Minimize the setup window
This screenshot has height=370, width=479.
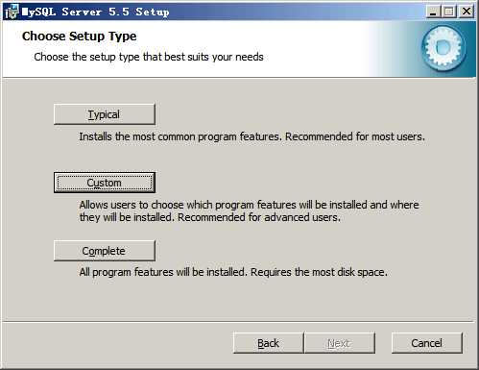[x=433, y=12]
